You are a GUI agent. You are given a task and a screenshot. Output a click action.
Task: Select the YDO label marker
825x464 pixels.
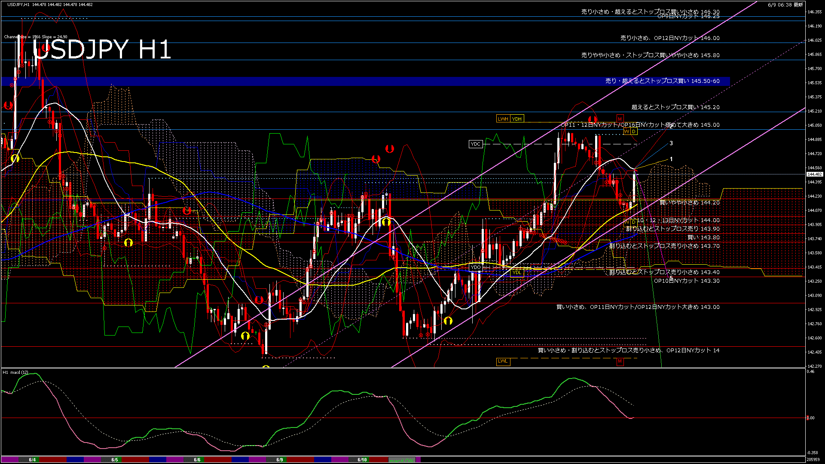click(x=476, y=267)
